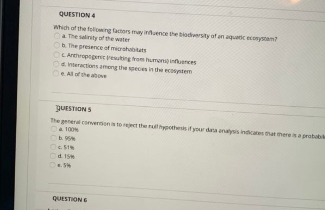Click the QUESTION 5 heading

(72, 109)
